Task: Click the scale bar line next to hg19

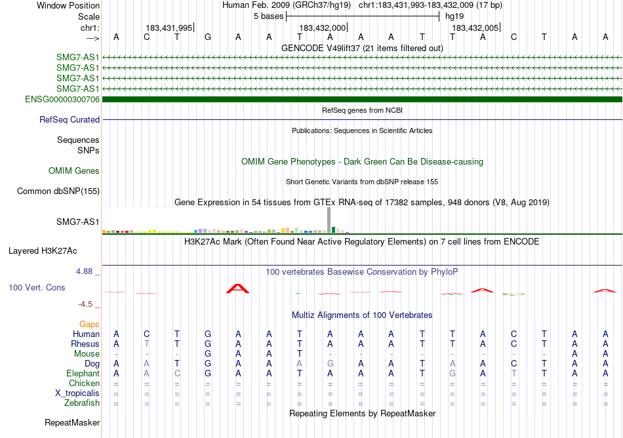Action: (x=363, y=16)
